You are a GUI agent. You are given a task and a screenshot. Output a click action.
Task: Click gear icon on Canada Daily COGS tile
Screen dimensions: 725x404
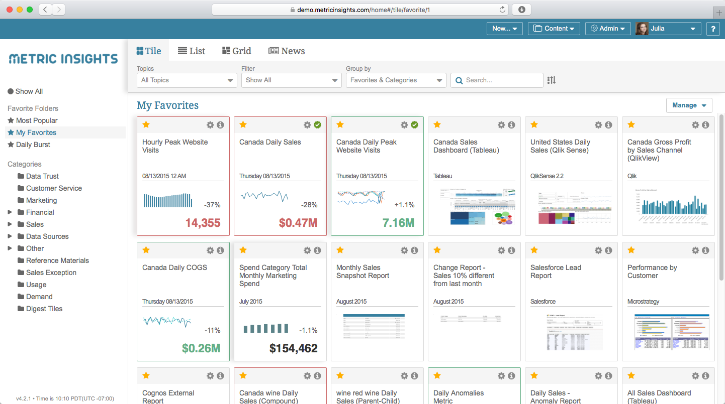coord(210,250)
